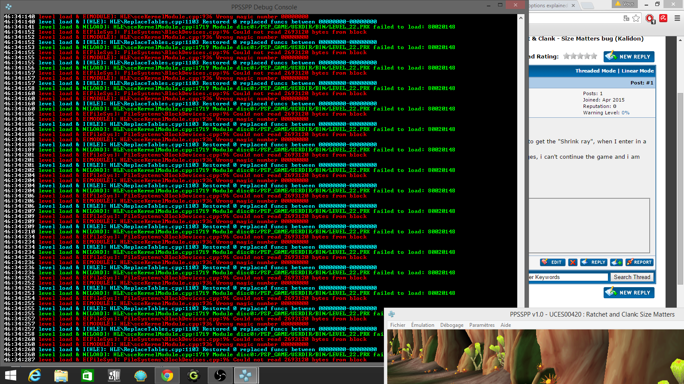Viewport: 684px width, 384px height.
Task: Click the top NEW REPLY button
Action: 629,57
